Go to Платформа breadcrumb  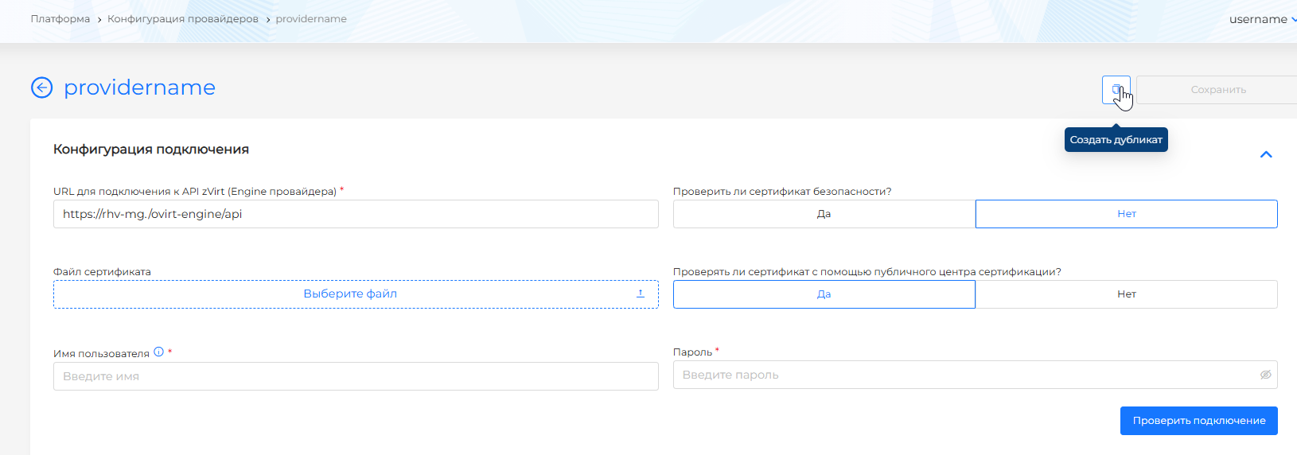point(60,19)
